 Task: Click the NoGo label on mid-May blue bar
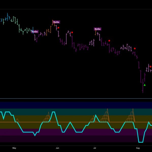(35, 32)
